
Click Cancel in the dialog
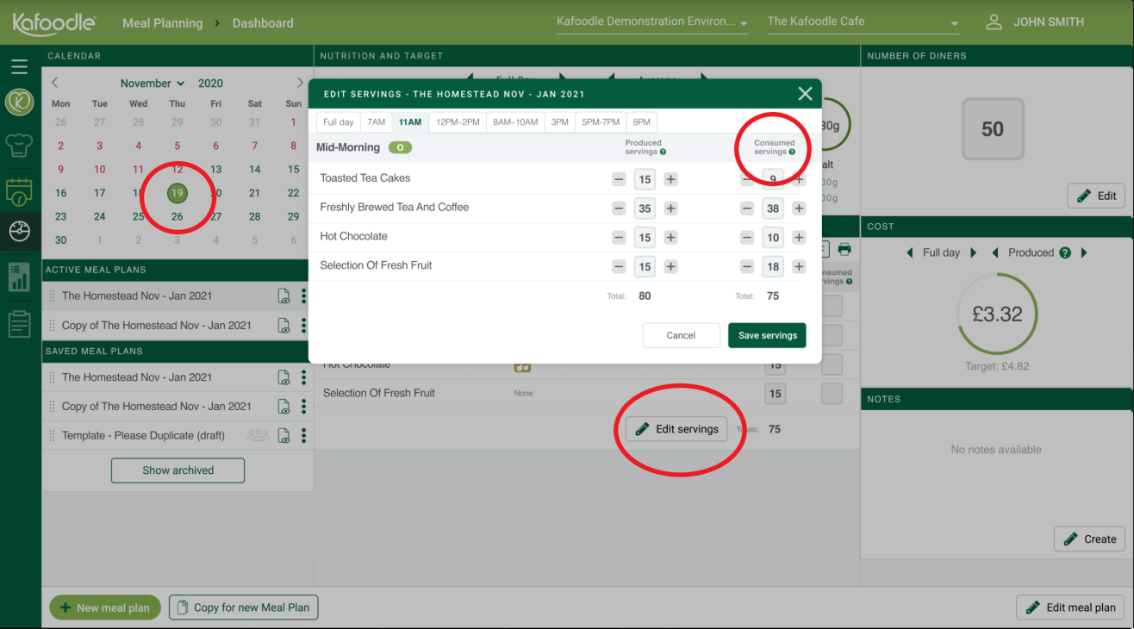click(x=681, y=335)
